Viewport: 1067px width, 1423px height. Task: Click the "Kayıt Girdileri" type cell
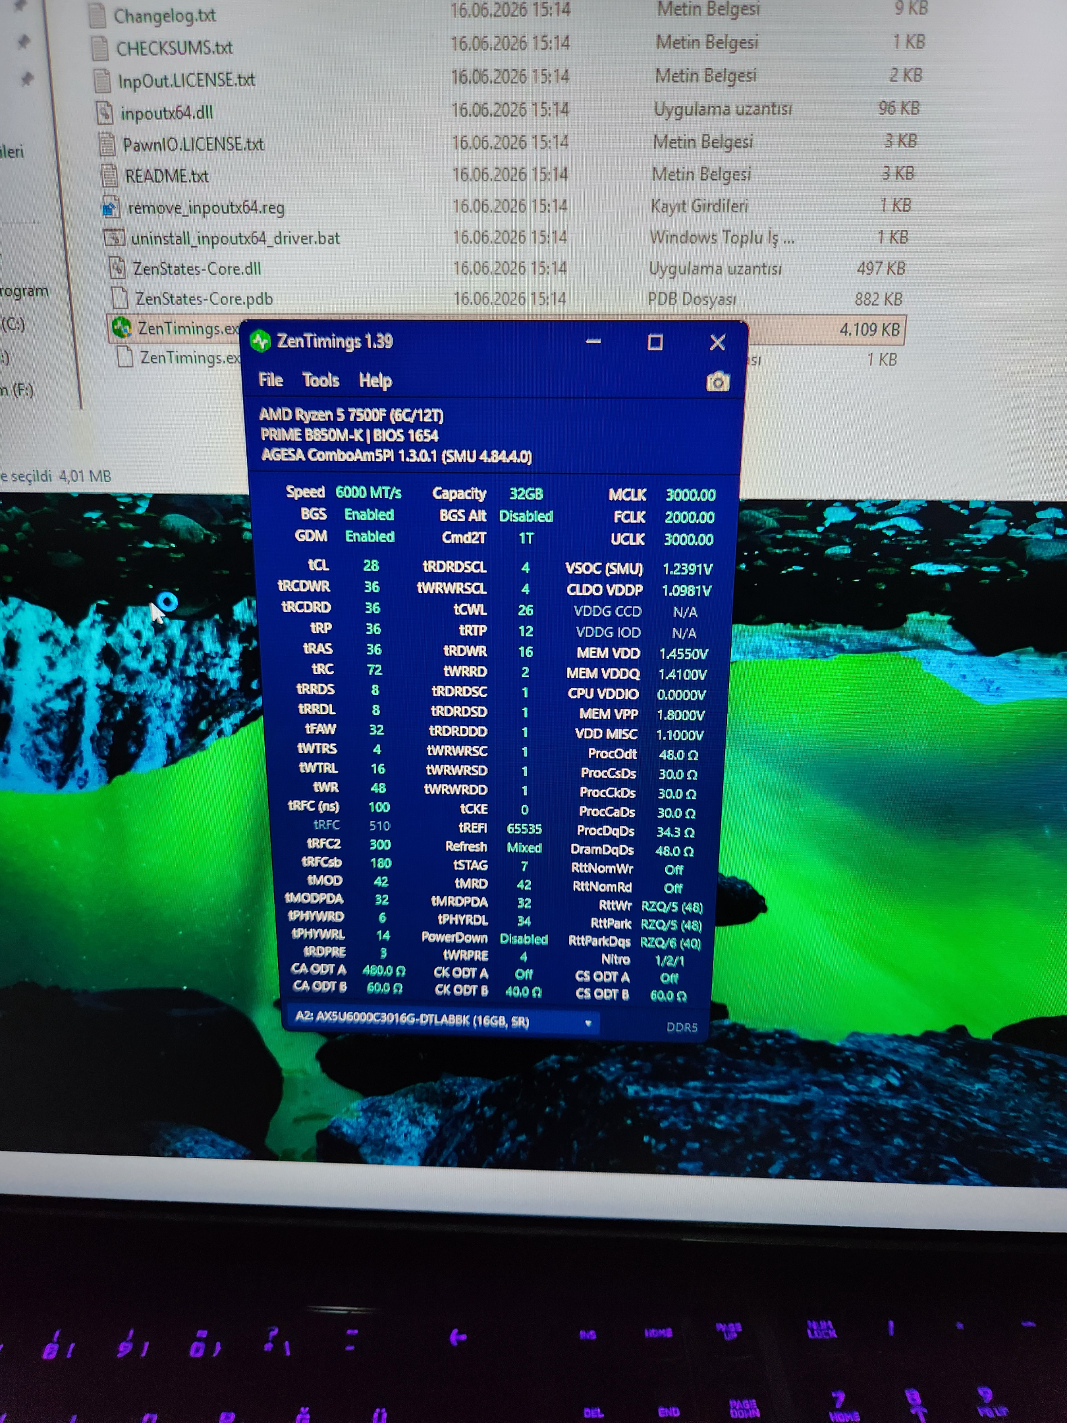tap(699, 206)
